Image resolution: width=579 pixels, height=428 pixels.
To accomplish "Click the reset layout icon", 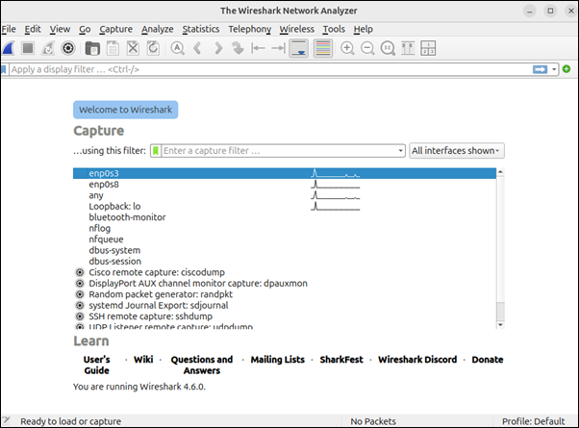I will [428, 48].
